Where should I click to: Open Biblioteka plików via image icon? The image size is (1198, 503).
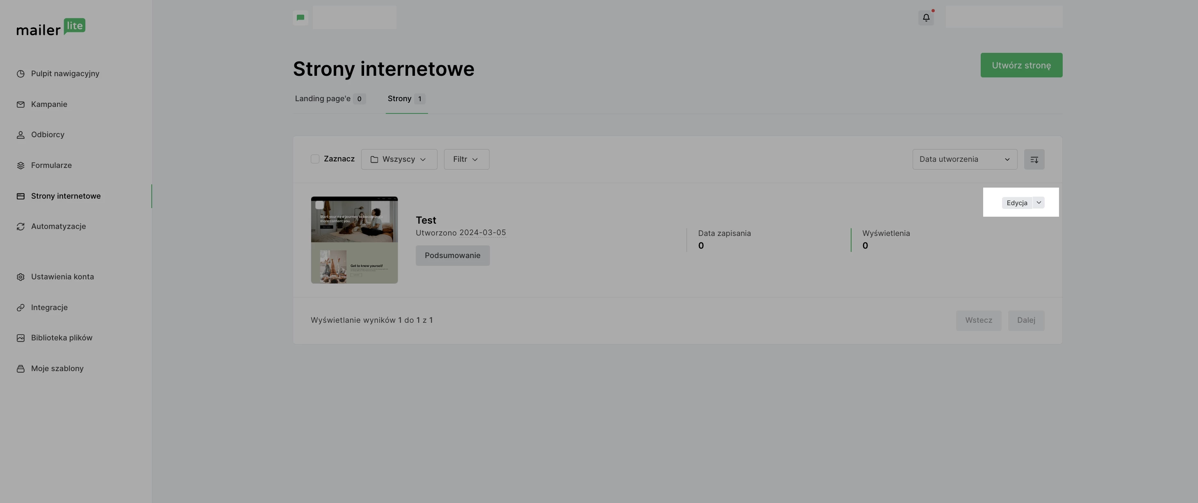(x=20, y=338)
